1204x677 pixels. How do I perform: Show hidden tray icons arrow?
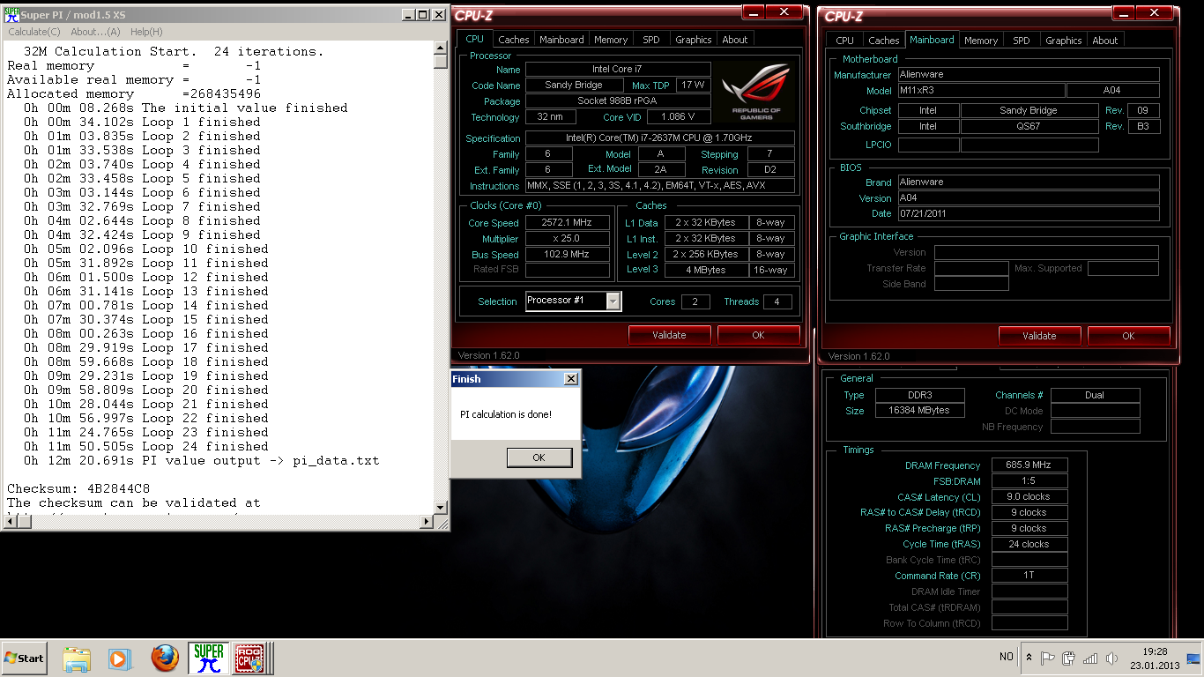(1029, 658)
